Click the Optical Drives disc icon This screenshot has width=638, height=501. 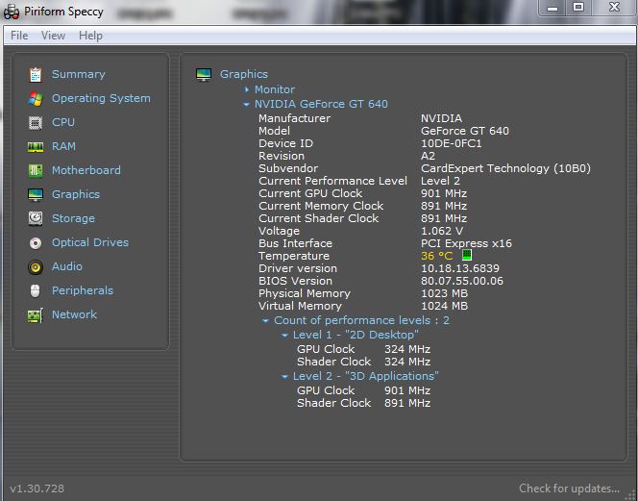36,243
